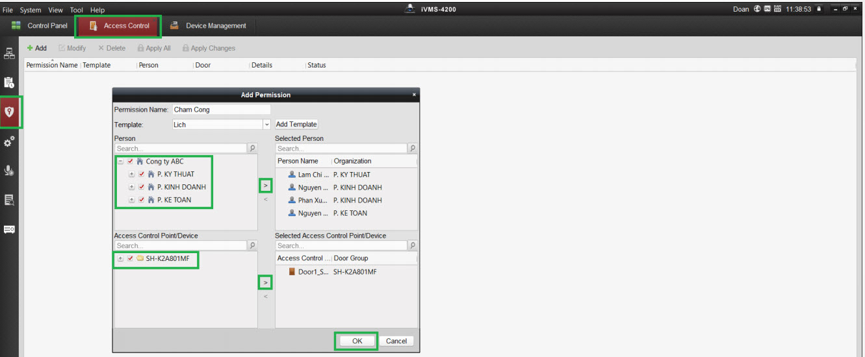Close the Add Permission dialog with X
Viewport: 865px width, 357px height.
tap(414, 95)
